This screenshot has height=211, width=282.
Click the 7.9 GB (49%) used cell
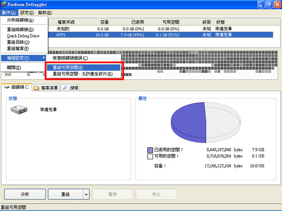pos(132,35)
